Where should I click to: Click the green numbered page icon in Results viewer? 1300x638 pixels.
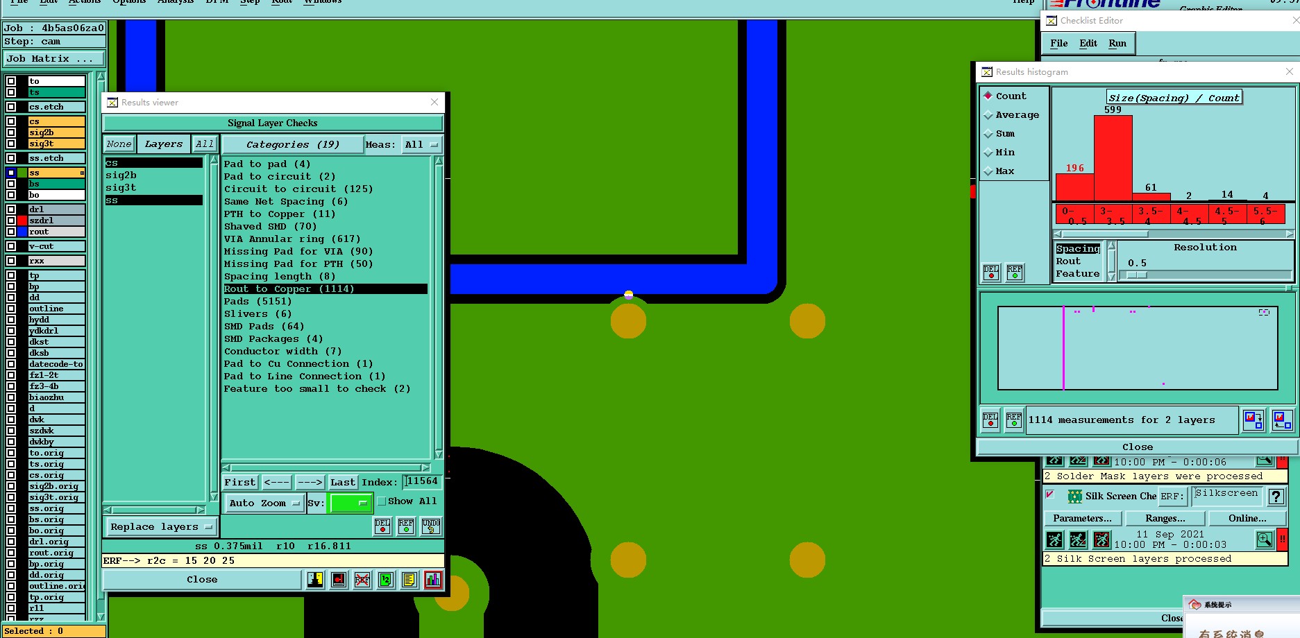coord(386,580)
